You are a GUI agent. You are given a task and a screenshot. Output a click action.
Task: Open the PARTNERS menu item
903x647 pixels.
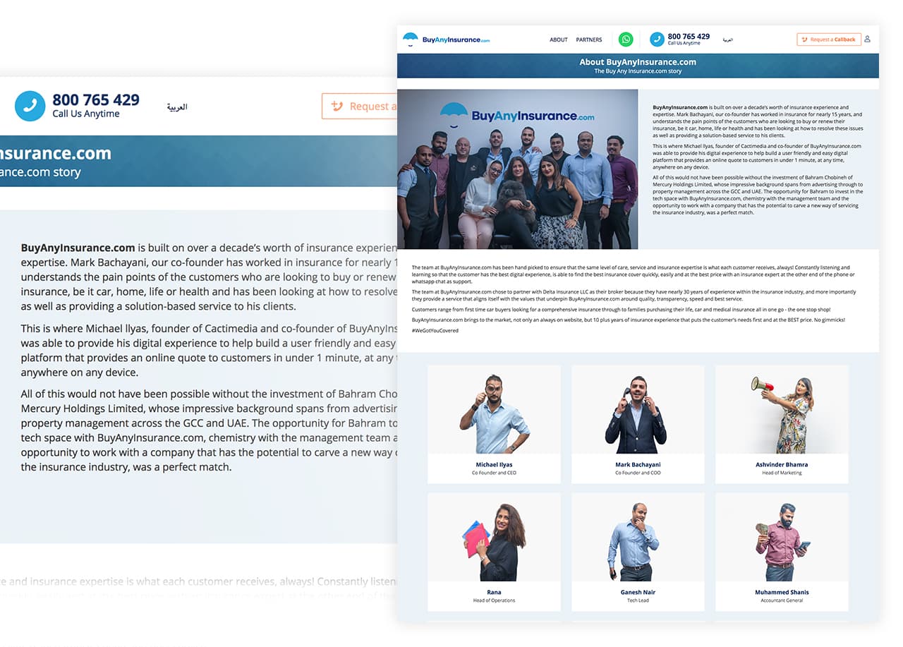click(589, 40)
